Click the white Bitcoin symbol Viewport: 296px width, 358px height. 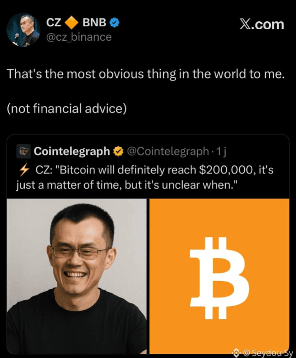[220, 278]
